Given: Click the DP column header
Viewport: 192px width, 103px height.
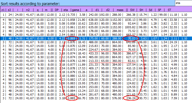Looking at the screenshot, I should pos(57,10).
